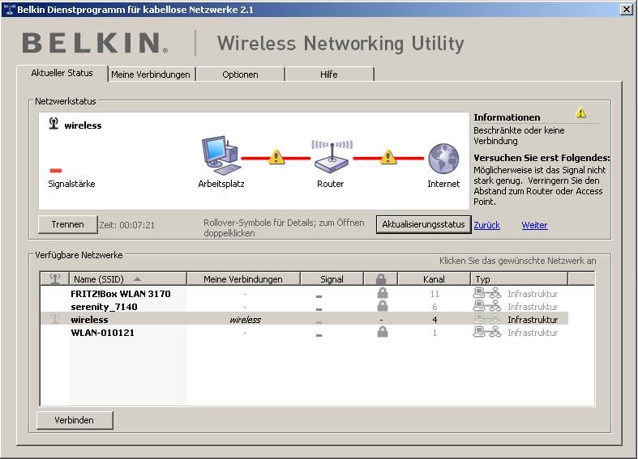Click the Trennen button

coord(67,224)
